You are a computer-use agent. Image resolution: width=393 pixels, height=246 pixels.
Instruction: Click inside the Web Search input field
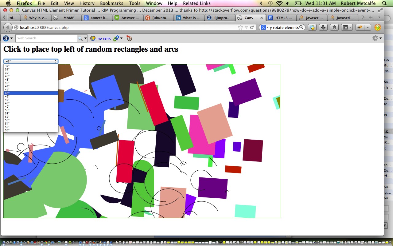[46, 38]
